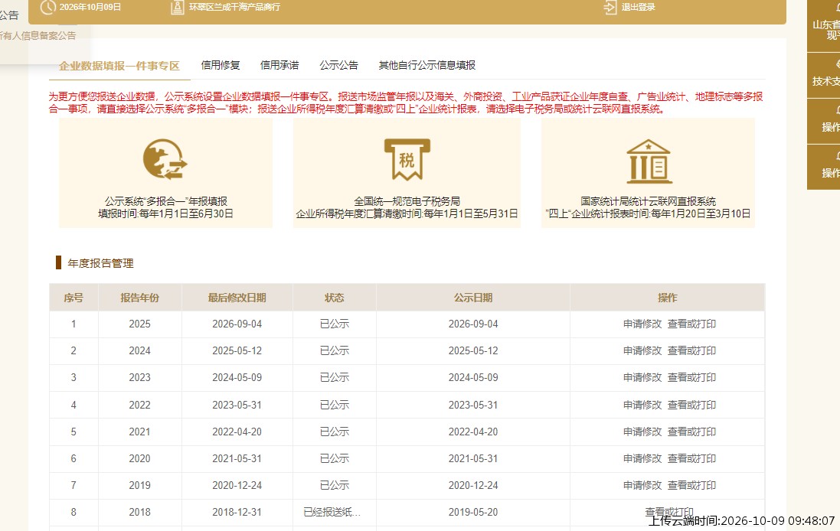Click 已公示 status in 2025 row
Viewport: 840px width, 531px height.
[x=335, y=324]
